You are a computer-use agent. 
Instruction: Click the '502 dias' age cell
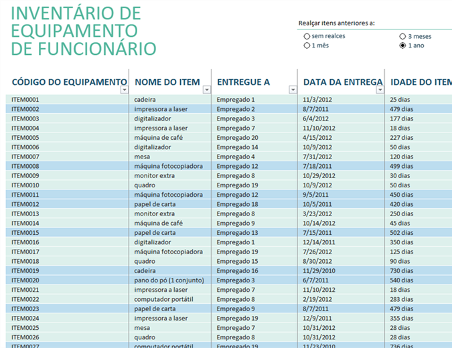point(402,233)
